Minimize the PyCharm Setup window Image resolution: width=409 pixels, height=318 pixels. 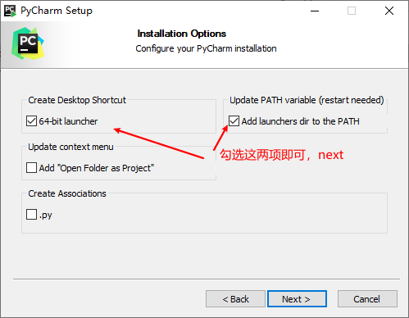(x=315, y=11)
